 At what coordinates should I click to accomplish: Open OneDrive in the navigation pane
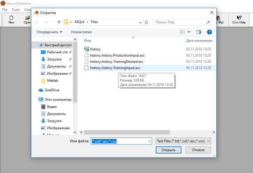(52, 90)
